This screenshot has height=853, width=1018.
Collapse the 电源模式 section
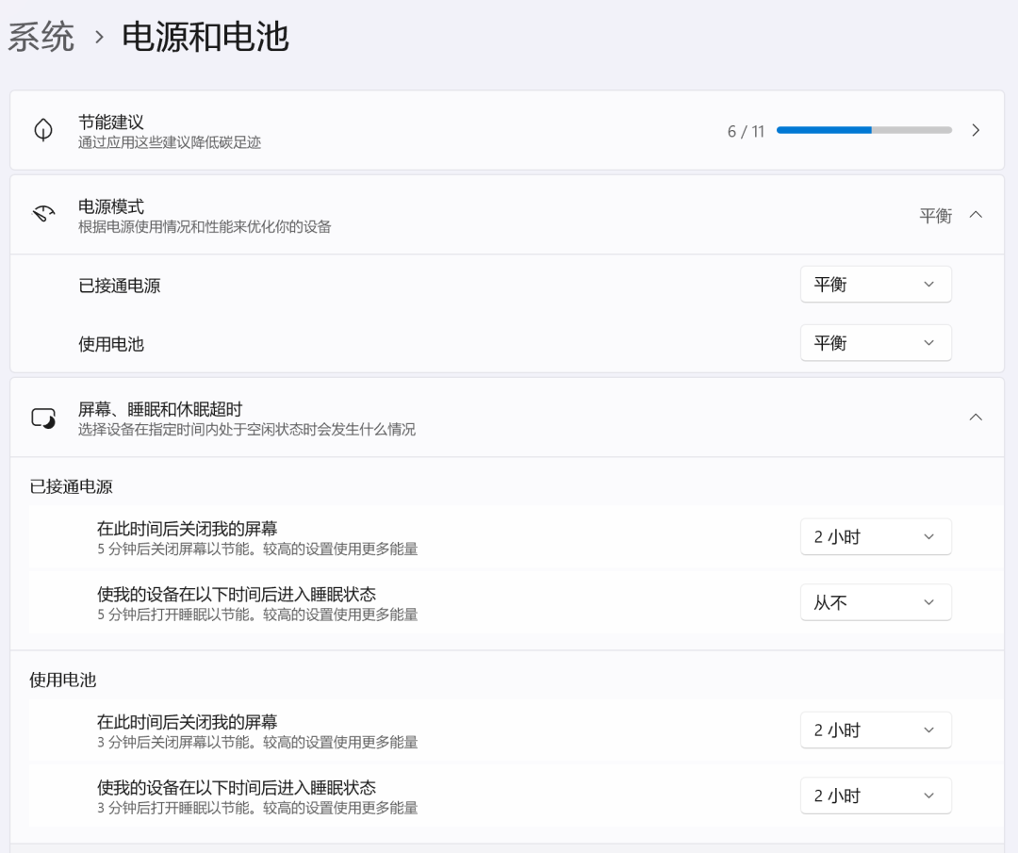[x=977, y=214]
